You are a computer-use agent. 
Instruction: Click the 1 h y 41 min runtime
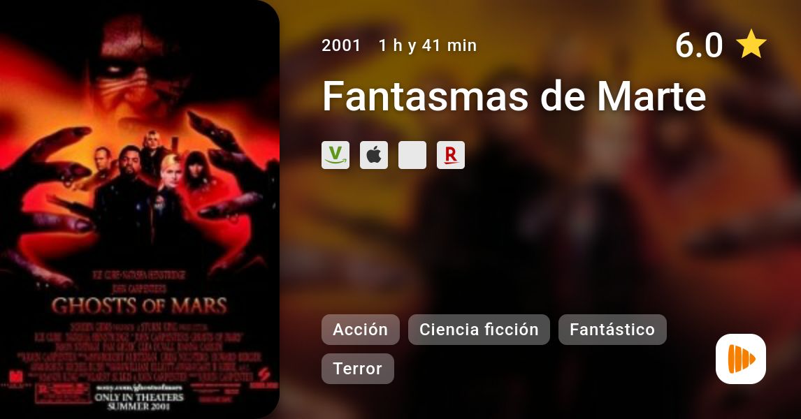point(428,45)
